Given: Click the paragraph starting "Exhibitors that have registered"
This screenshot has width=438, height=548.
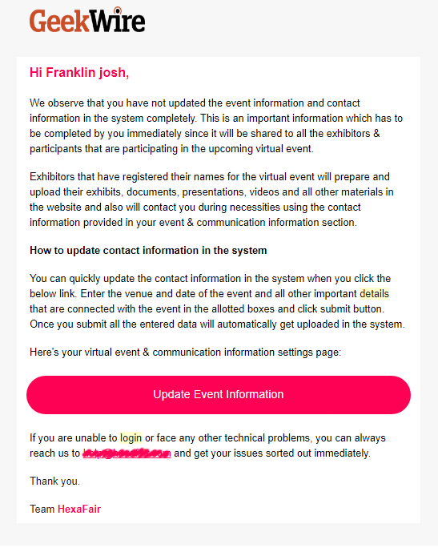Looking at the screenshot, I should coord(211,199).
